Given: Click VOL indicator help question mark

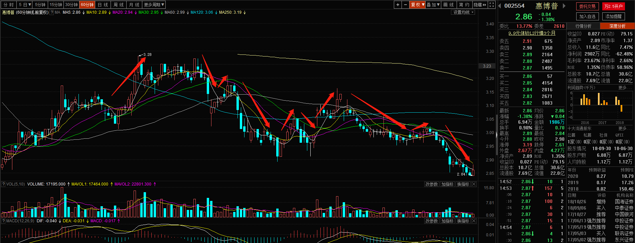Looking at the screenshot, I should 3,184.
